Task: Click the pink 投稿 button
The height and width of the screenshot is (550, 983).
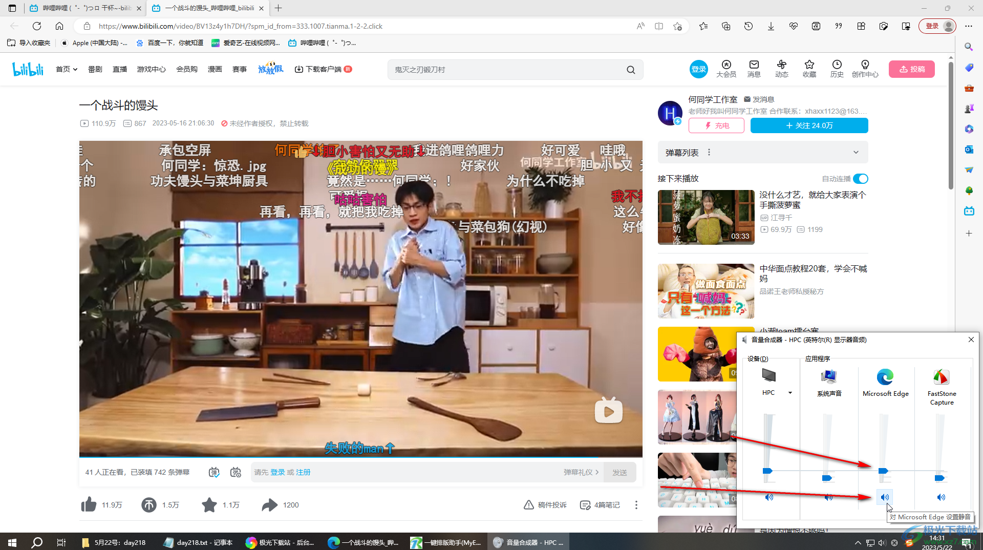Action: tap(912, 69)
